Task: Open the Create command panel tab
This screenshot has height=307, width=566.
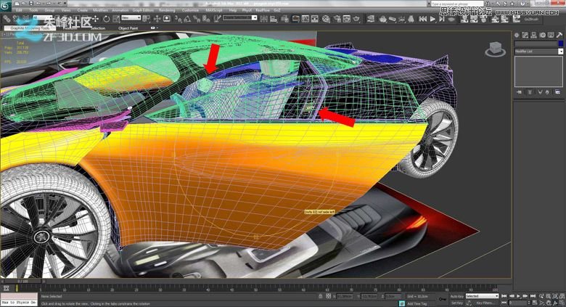Action: (x=517, y=35)
